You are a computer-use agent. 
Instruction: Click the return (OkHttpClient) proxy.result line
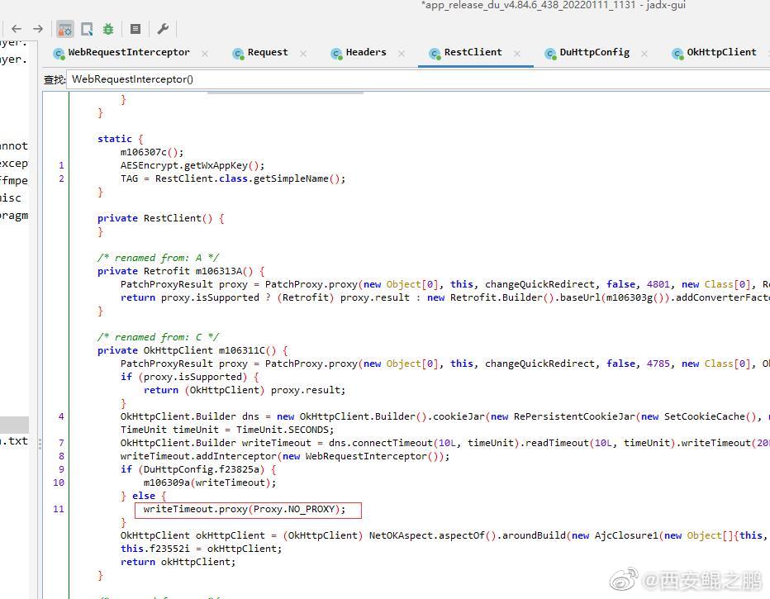245,390
